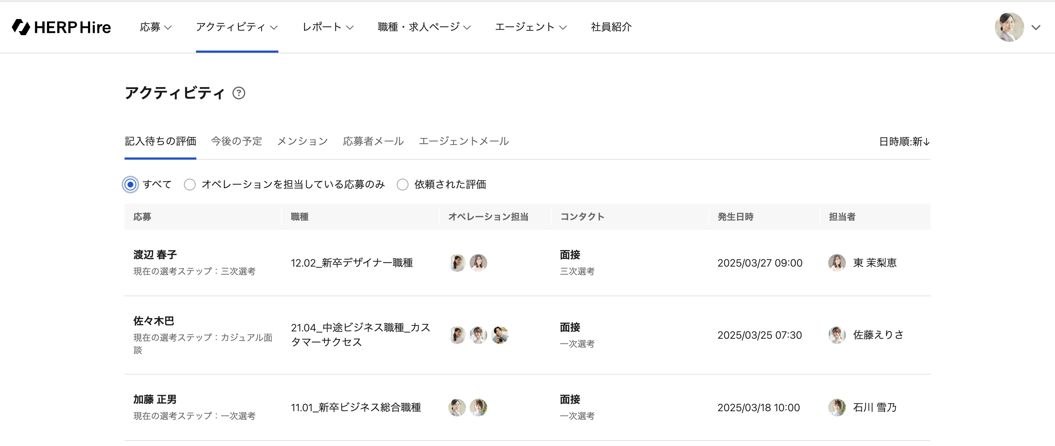The width and height of the screenshot is (1055, 446).
Task: Click 佐藤えりさ's assignee avatar
Action: [837, 335]
